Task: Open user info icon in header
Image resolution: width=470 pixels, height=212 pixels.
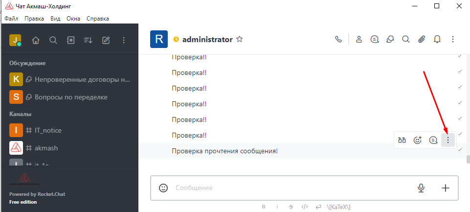Action: [359, 39]
